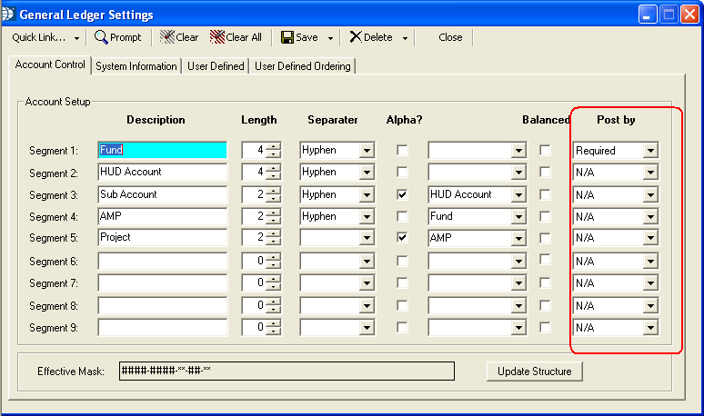Click the Clear eraser icon
This screenshot has width=704, height=416.
[x=167, y=37]
